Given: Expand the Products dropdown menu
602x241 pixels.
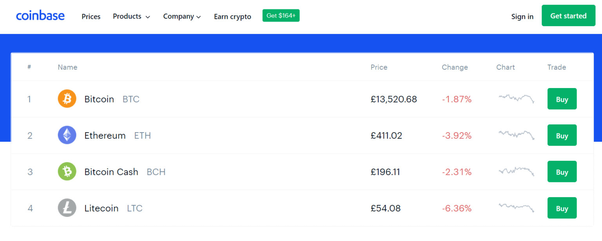Looking at the screenshot, I should pos(131,16).
